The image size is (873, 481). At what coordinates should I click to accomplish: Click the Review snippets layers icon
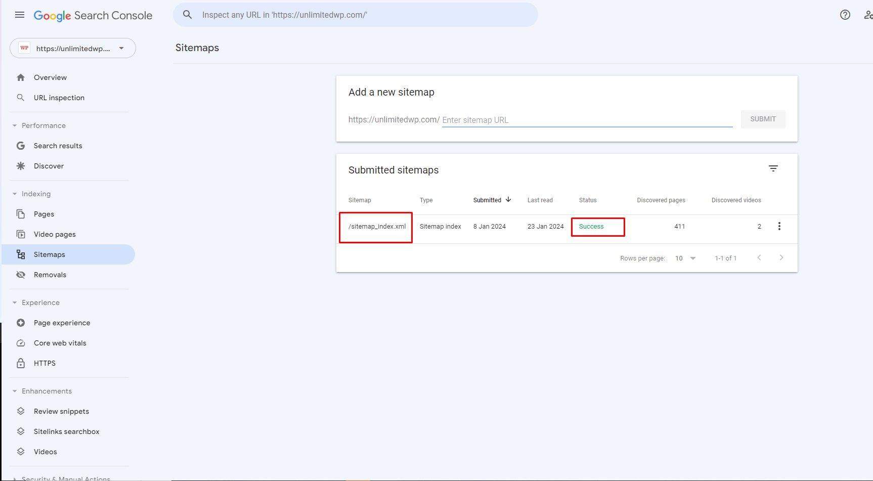click(21, 411)
